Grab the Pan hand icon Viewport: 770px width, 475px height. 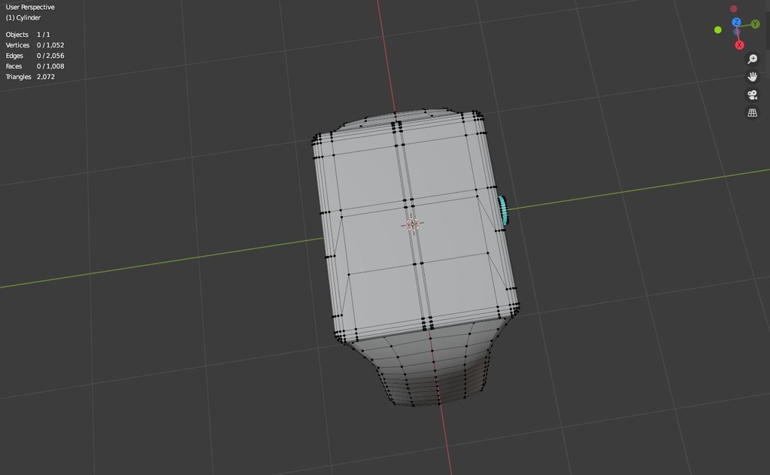pos(750,76)
